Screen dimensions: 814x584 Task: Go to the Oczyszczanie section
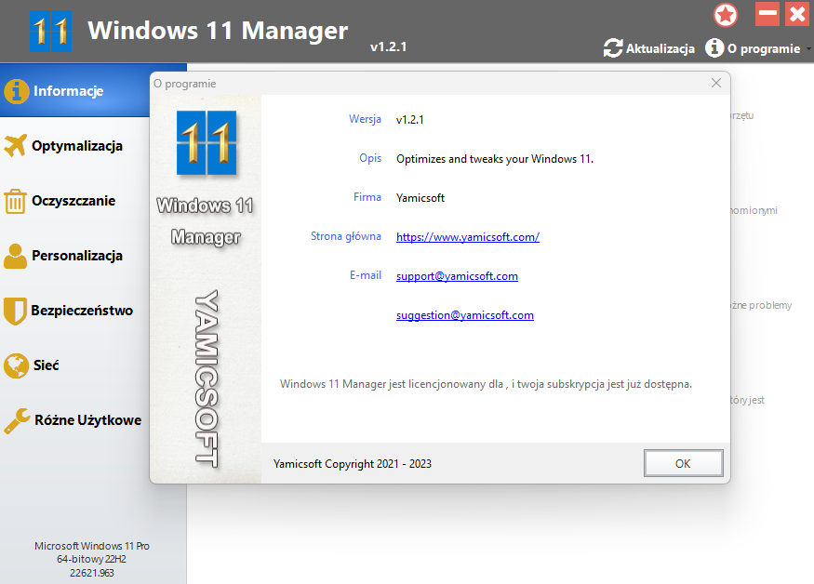pos(73,201)
